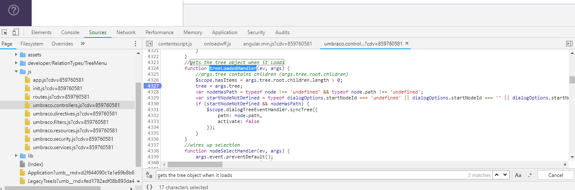Show more navigator tabs chevron

pyautogui.click(x=83, y=43)
